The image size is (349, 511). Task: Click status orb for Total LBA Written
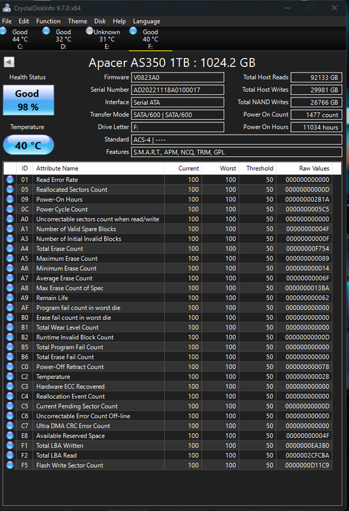coord(10,445)
